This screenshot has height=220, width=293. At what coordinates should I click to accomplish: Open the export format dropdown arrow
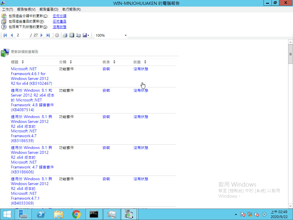point(88,35)
